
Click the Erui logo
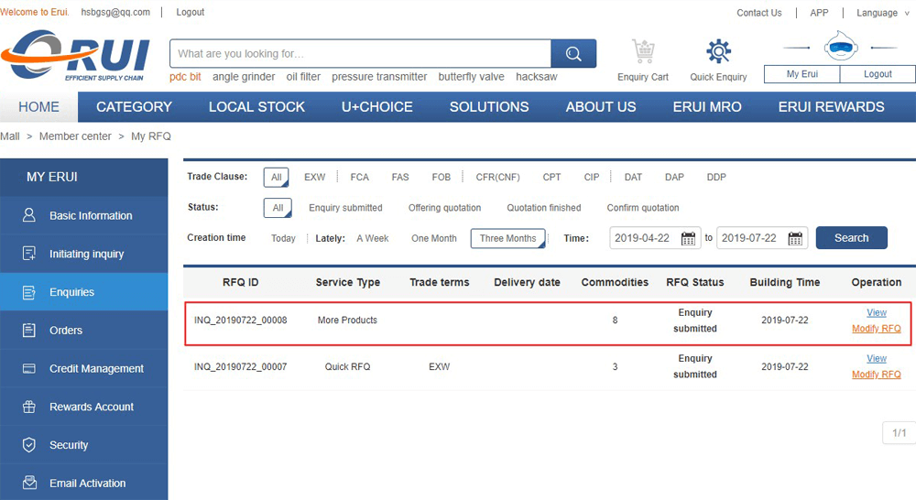(x=76, y=56)
